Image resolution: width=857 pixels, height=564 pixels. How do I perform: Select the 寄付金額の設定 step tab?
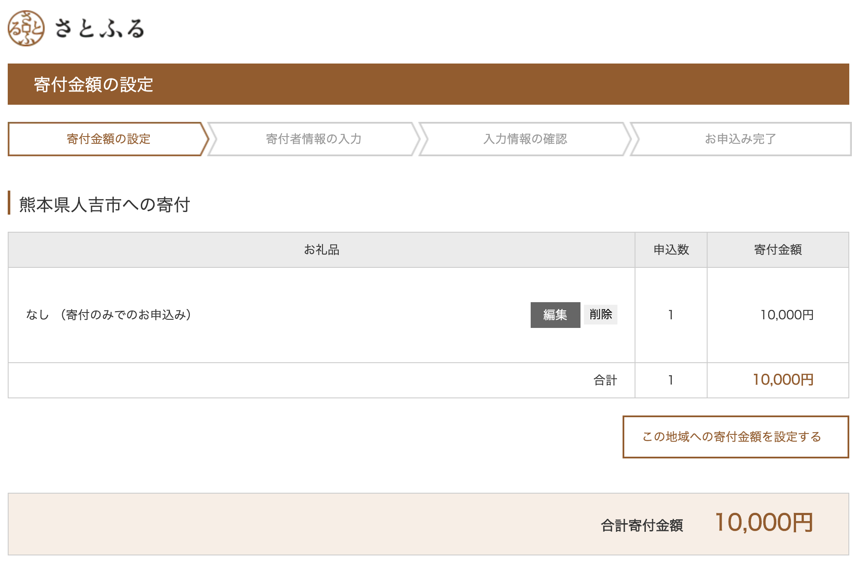[108, 139]
